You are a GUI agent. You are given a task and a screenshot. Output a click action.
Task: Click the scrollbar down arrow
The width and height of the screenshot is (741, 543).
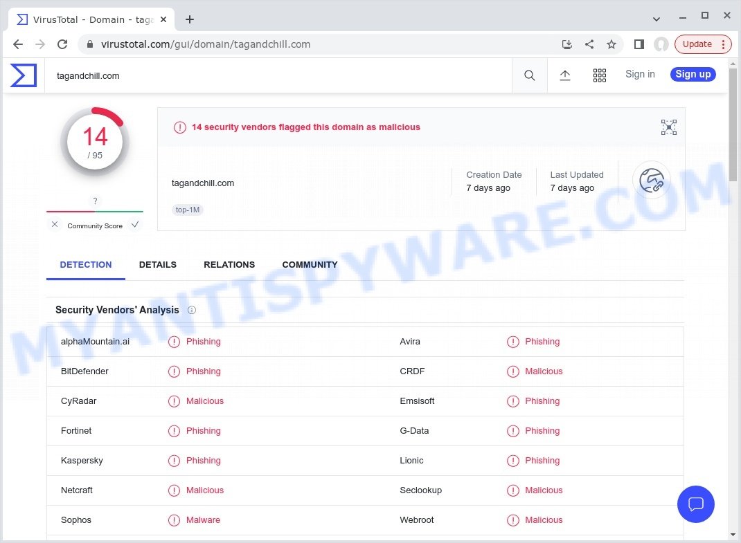click(733, 535)
